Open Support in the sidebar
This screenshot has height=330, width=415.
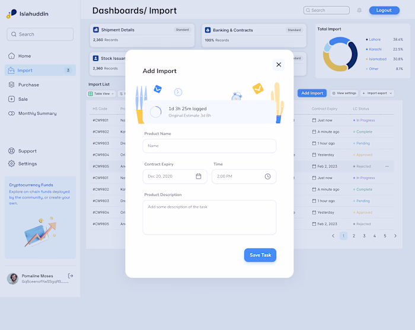pyautogui.click(x=40, y=151)
